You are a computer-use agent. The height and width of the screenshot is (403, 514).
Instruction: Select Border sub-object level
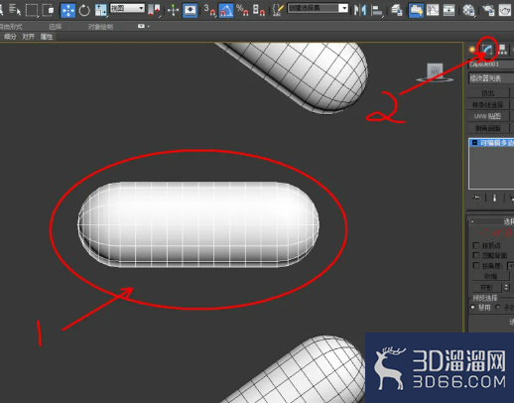coord(508,233)
